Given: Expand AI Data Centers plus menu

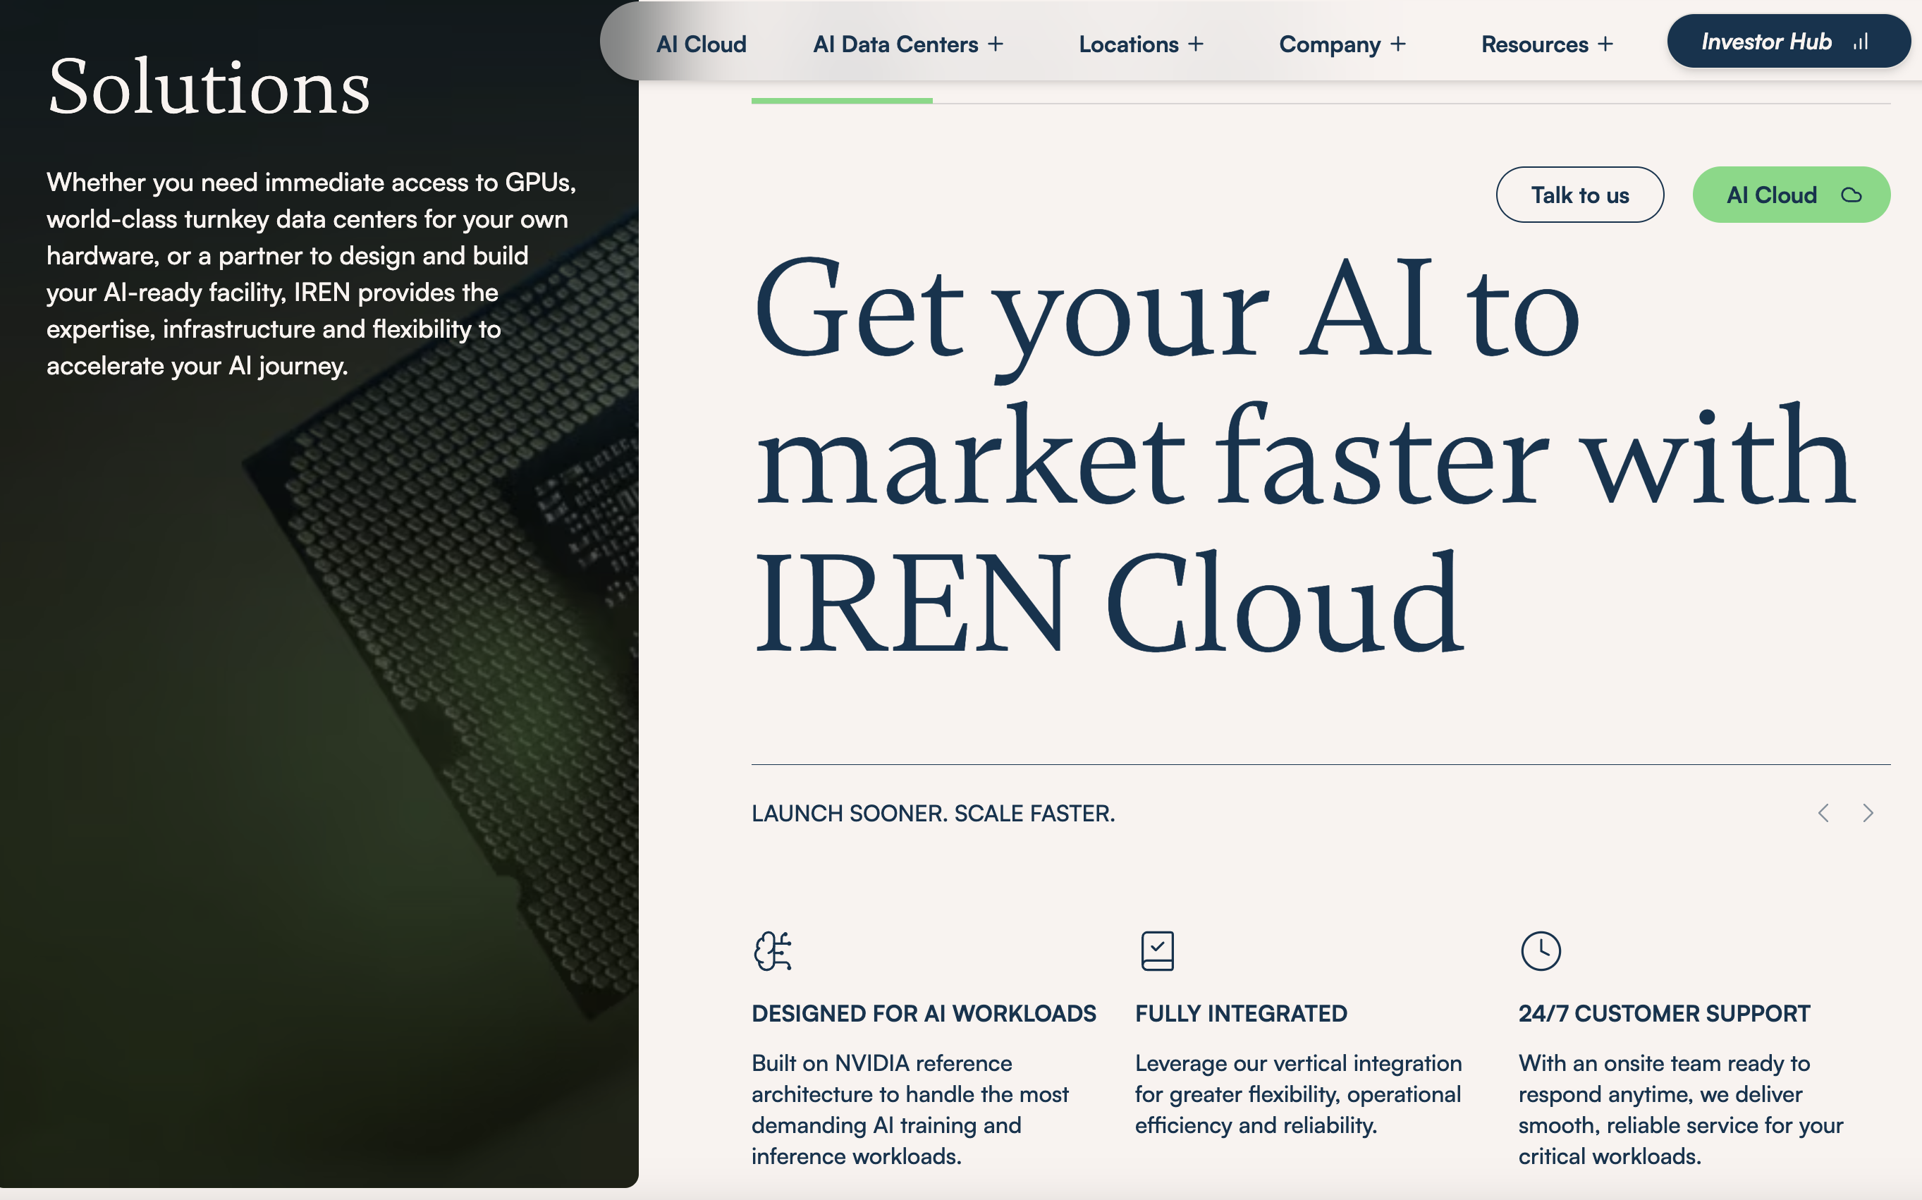Looking at the screenshot, I should [995, 44].
